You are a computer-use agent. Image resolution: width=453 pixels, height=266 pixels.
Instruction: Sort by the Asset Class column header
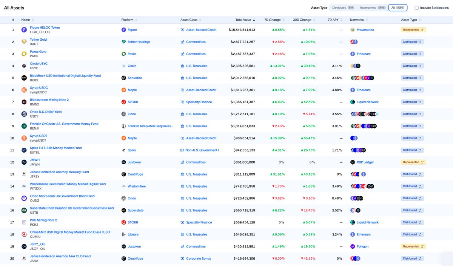[191, 20]
